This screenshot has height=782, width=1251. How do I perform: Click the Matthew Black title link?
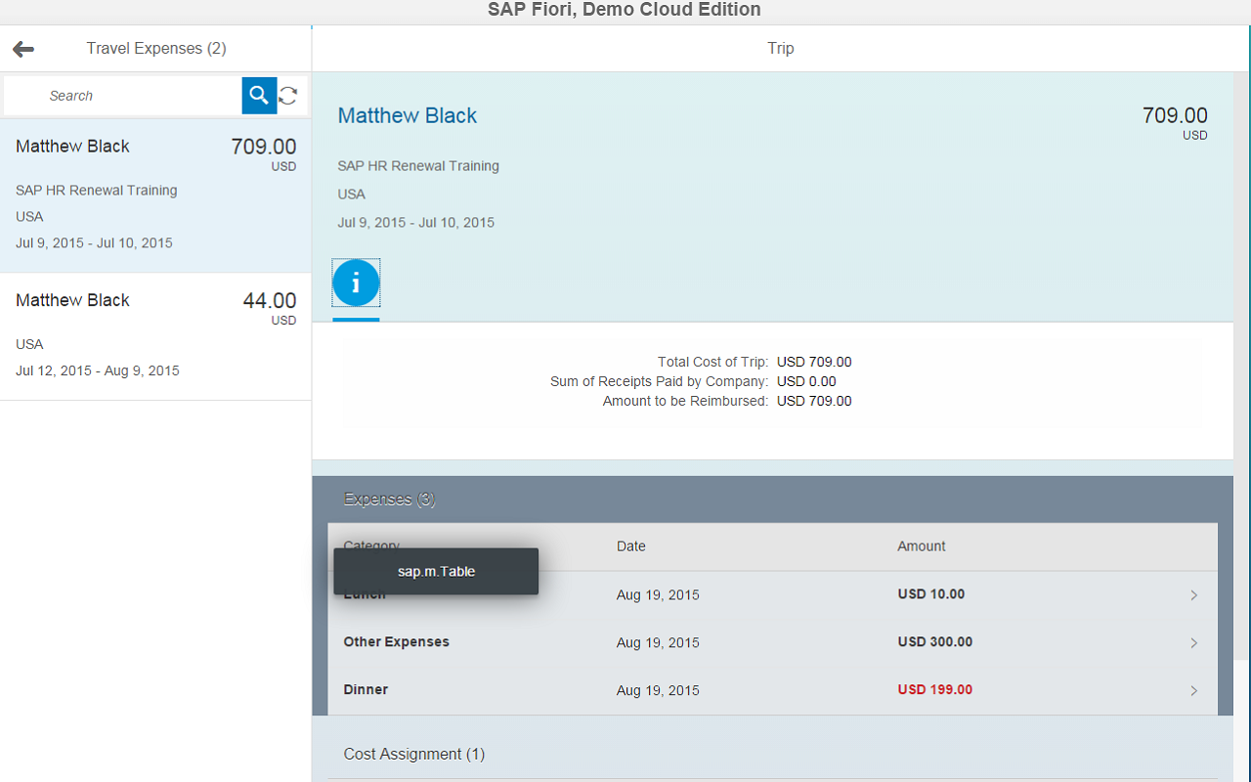[408, 115]
